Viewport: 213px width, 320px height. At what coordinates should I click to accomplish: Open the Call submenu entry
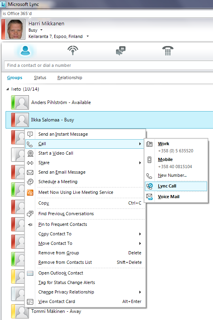pos(85,144)
